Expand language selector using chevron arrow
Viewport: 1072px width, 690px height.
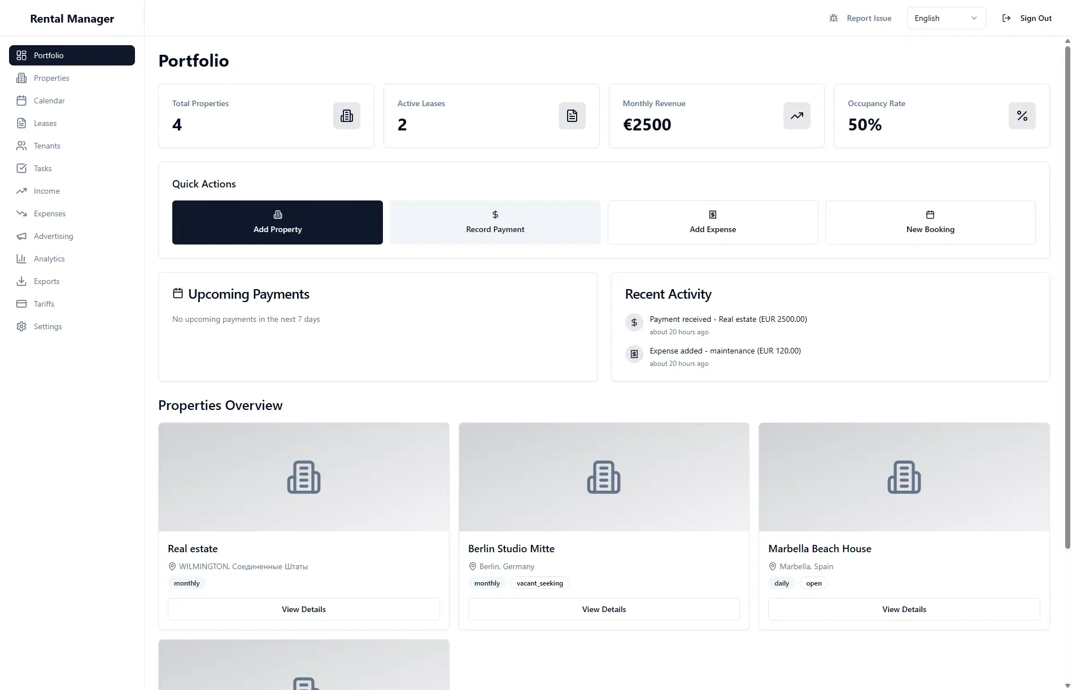974,18
